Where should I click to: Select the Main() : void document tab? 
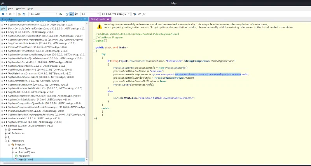pos(100,19)
